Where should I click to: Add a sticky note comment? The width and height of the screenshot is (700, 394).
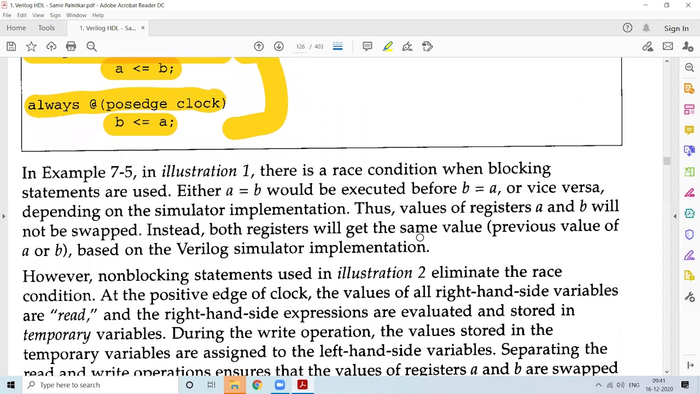tap(367, 47)
